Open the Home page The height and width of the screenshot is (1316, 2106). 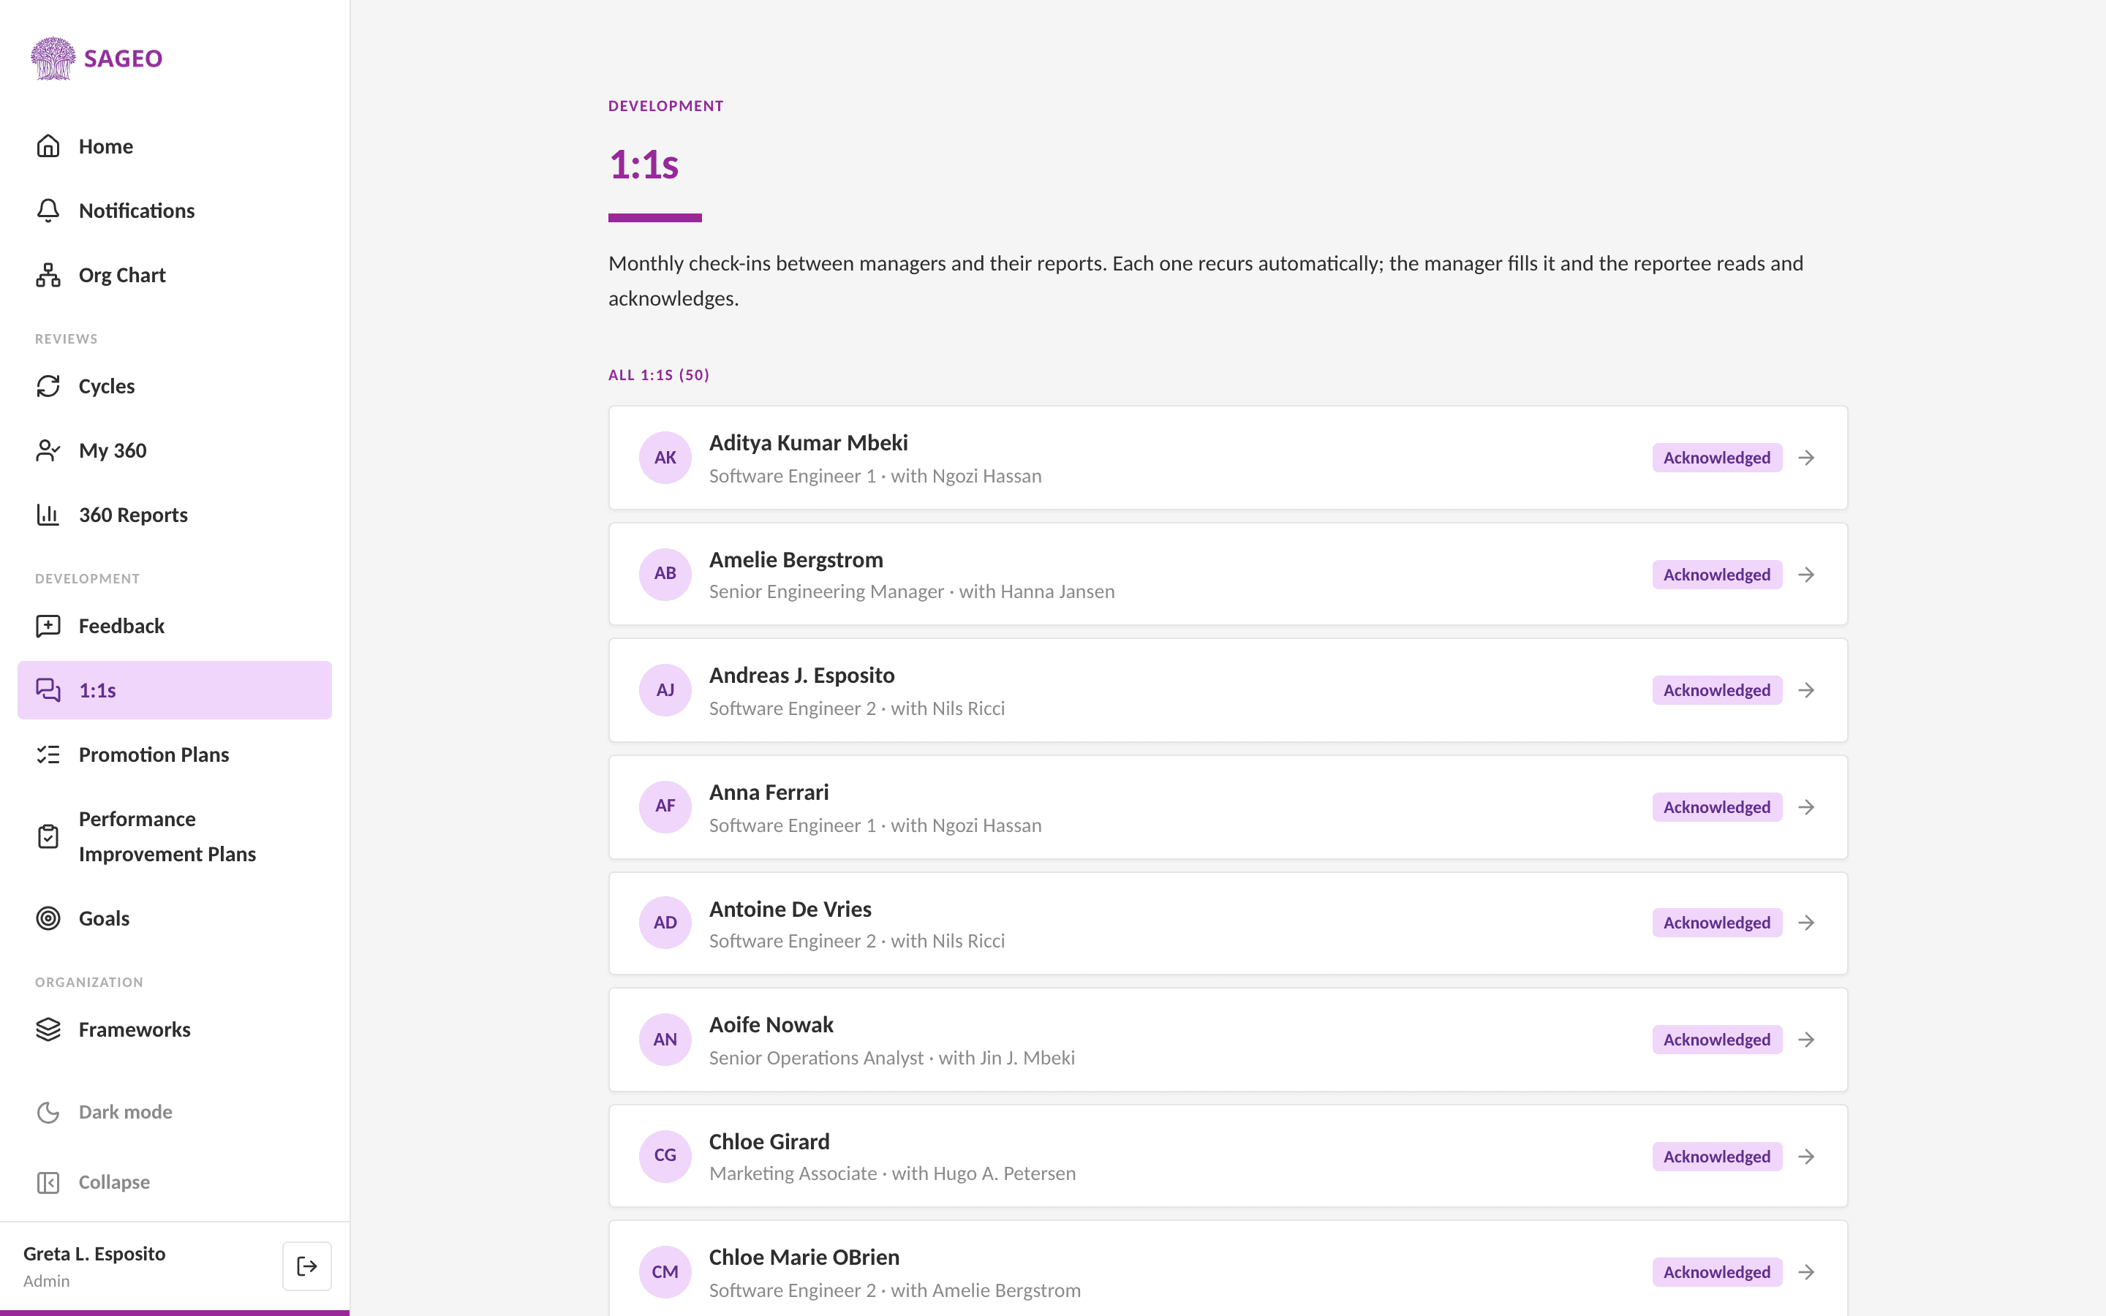(174, 146)
